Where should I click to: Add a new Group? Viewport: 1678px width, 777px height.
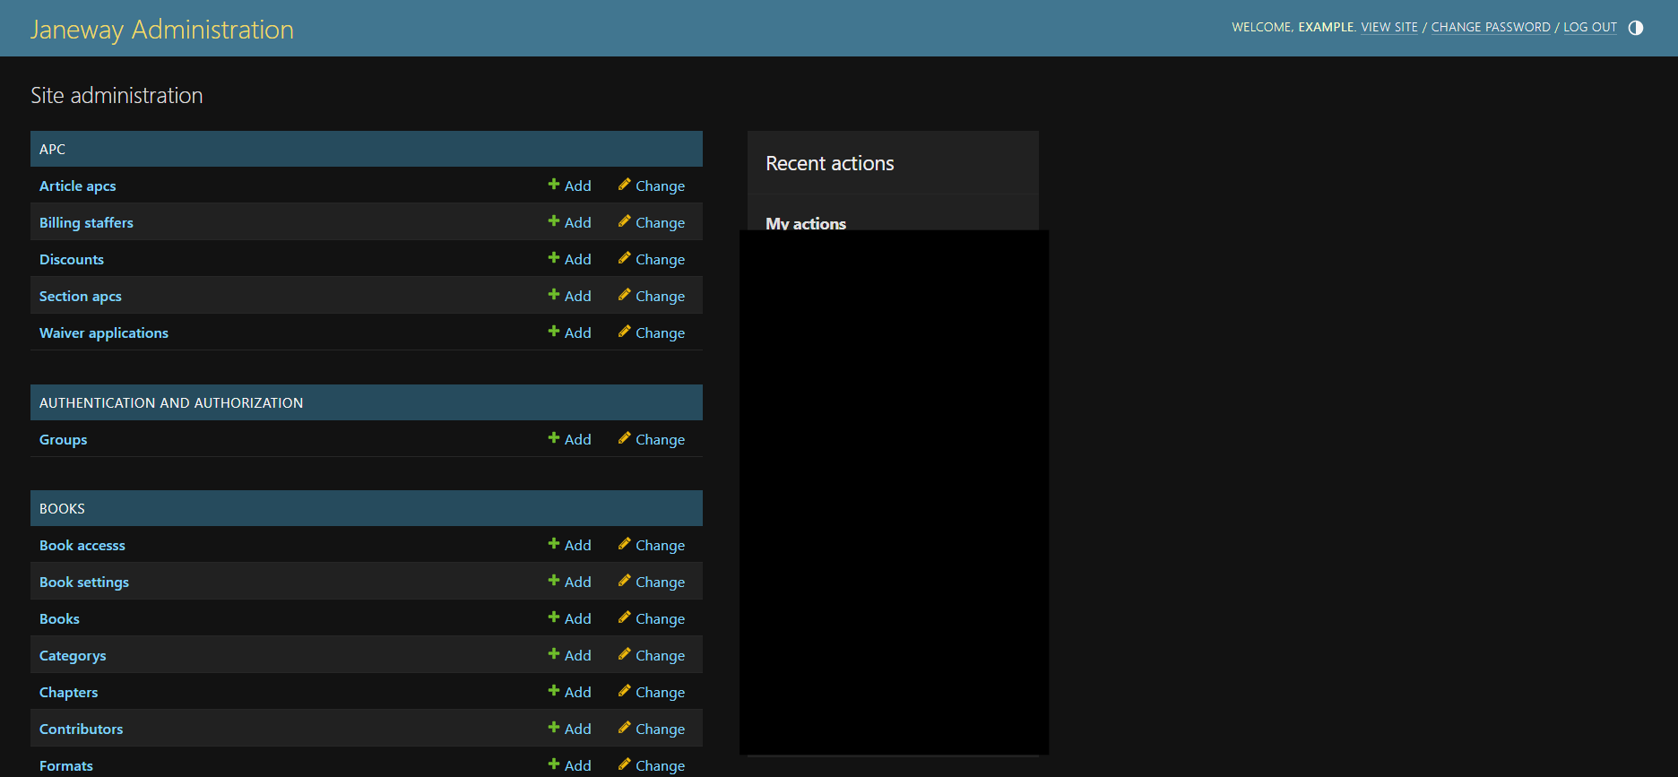570,439
